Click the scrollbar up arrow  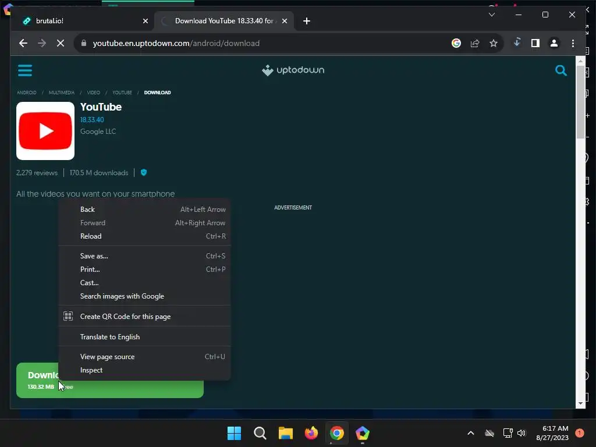click(x=580, y=61)
